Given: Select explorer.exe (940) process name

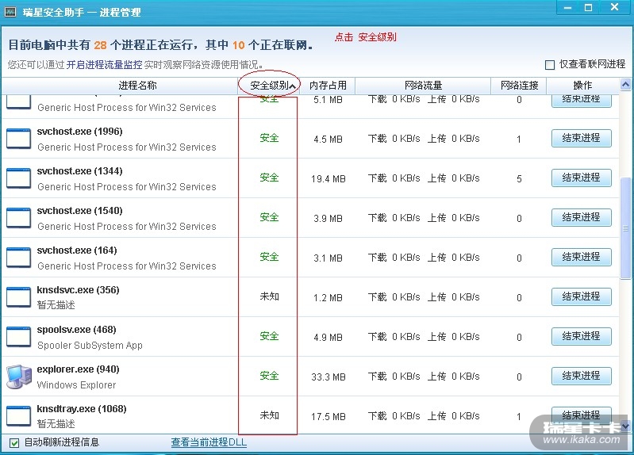Looking at the screenshot, I should (x=78, y=369).
